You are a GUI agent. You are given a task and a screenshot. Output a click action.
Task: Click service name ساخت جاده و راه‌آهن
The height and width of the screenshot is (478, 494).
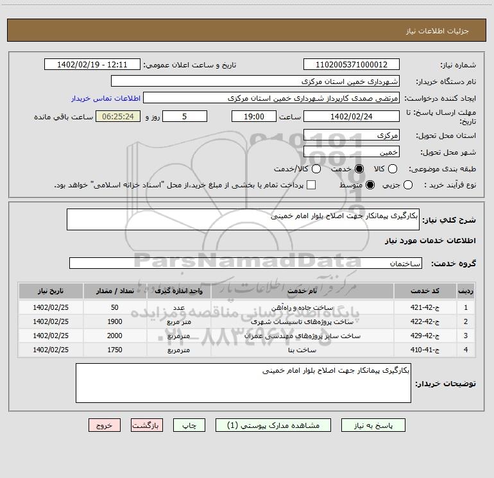click(302, 308)
